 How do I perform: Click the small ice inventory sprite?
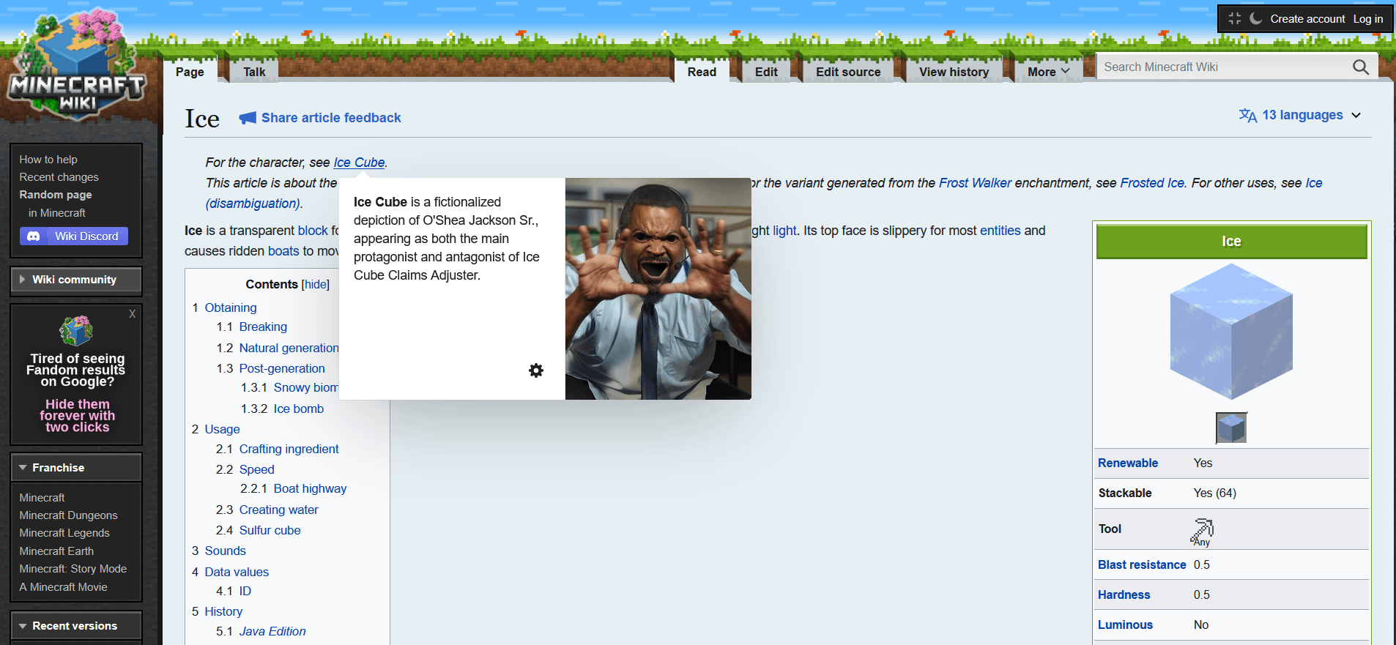1231,428
